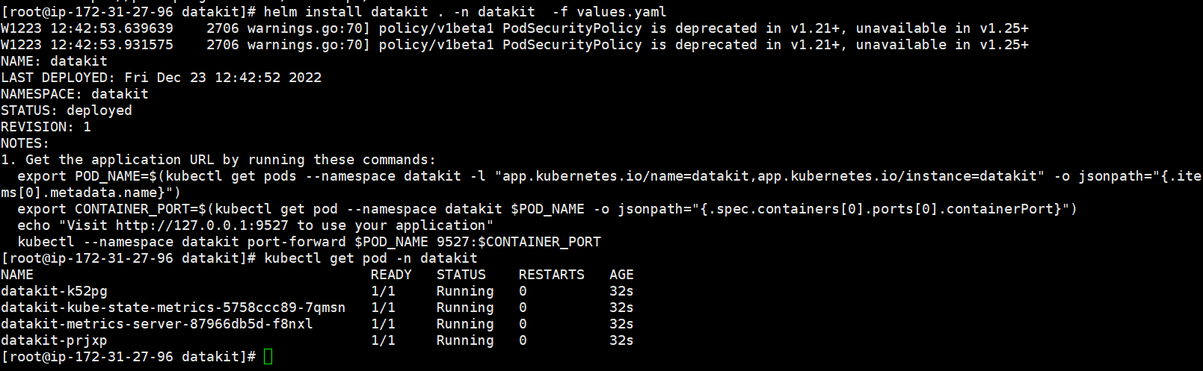The height and width of the screenshot is (371, 1203).
Task: Click the terminal cursor at the last prompt
Action: point(268,357)
